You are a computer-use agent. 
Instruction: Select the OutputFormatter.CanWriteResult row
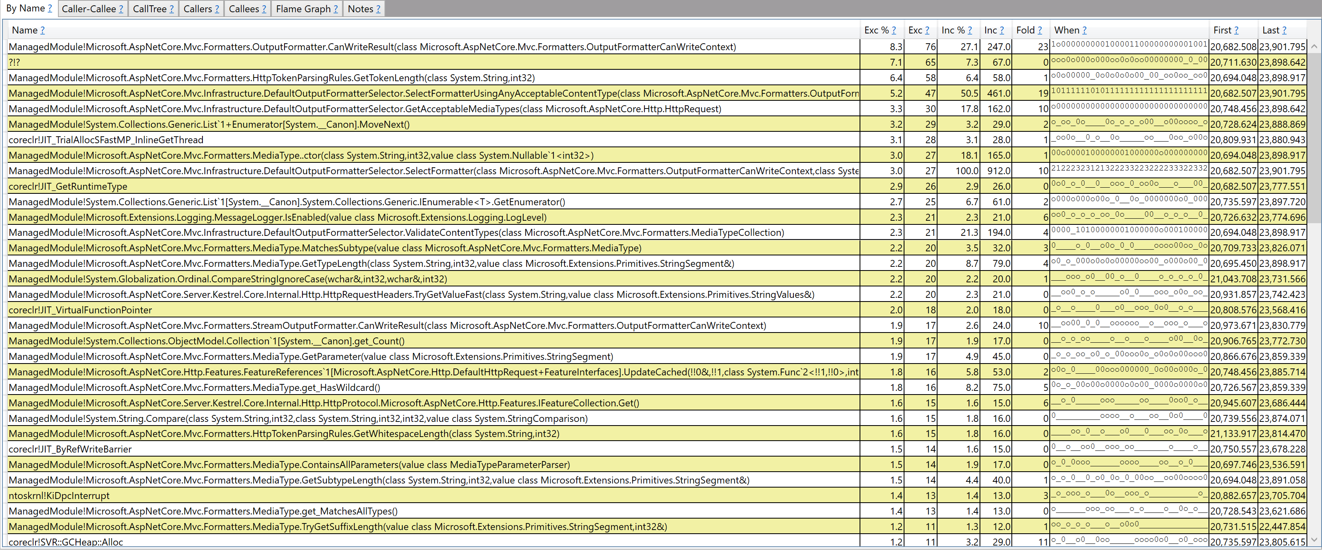359,46
